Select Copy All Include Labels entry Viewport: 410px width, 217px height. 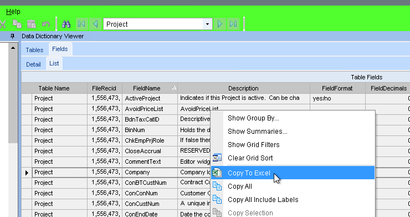pyautogui.click(x=293, y=200)
